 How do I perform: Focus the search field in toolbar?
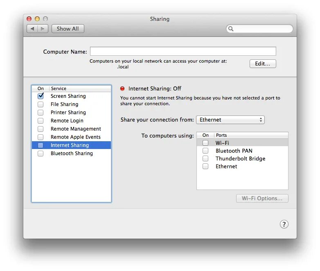[x=259, y=29]
